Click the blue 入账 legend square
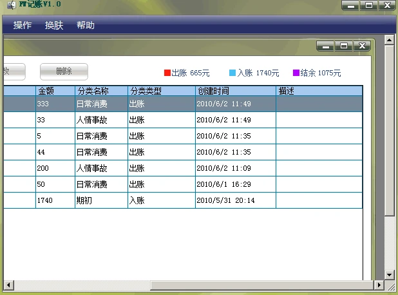This screenshot has width=398, height=295. (232, 73)
